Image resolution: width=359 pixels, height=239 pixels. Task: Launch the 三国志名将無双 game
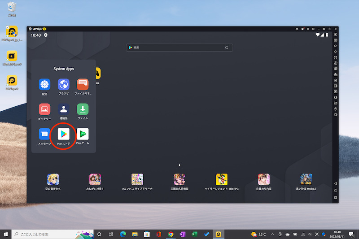click(x=179, y=179)
